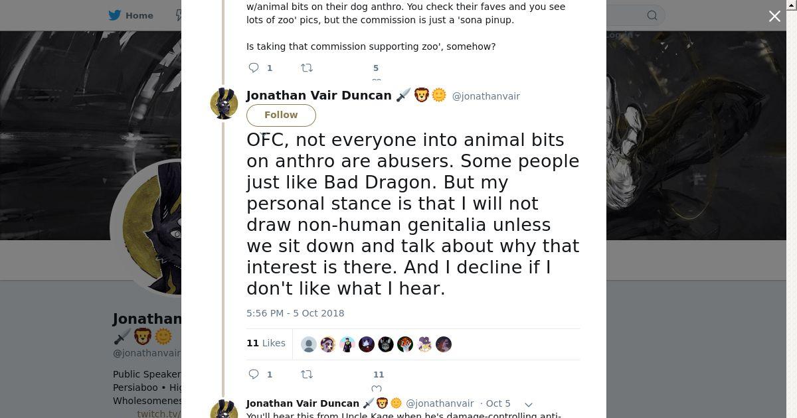Follow Jonathan Vair Duncan

tap(281, 115)
